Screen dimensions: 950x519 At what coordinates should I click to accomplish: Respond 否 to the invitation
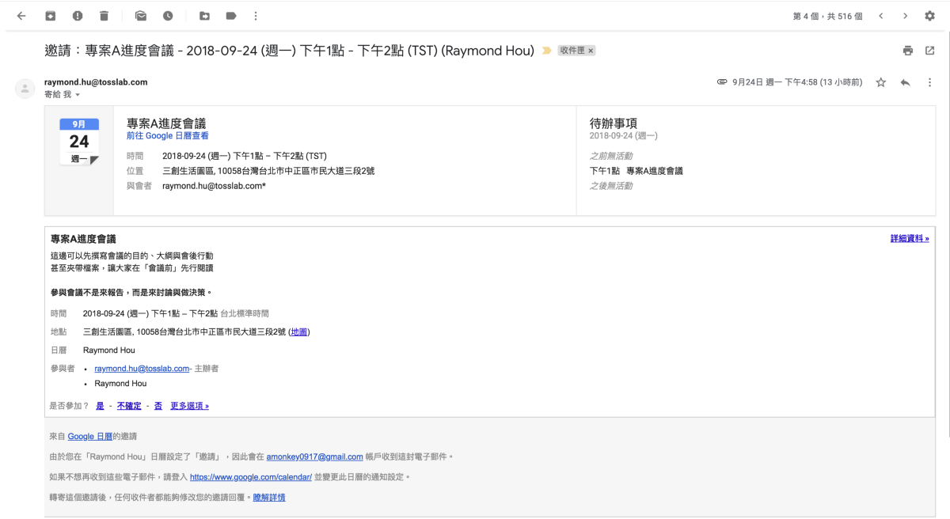click(x=158, y=406)
